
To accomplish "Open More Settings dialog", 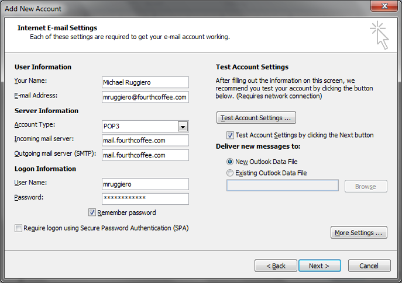I will tap(359, 232).
